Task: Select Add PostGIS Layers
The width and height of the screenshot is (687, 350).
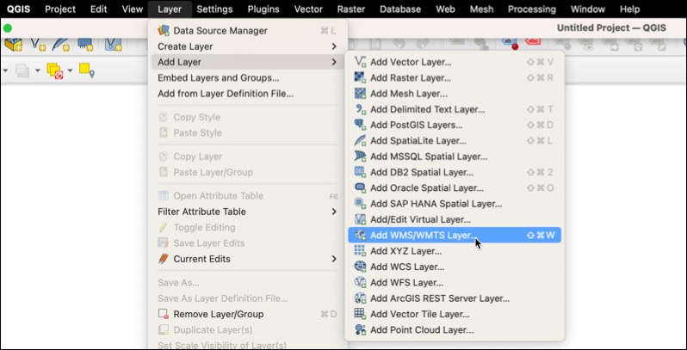Action: coord(455,126)
